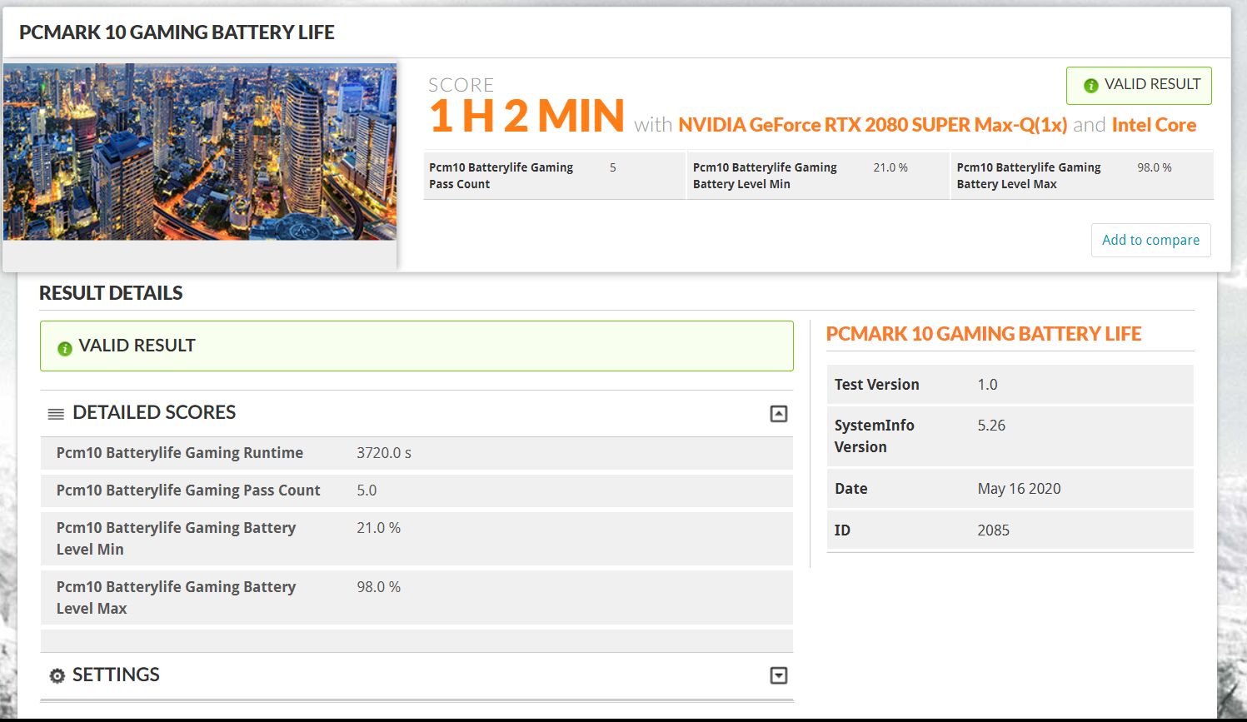Click the ID label
1247x722 pixels.
pyautogui.click(x=842, y=530)
